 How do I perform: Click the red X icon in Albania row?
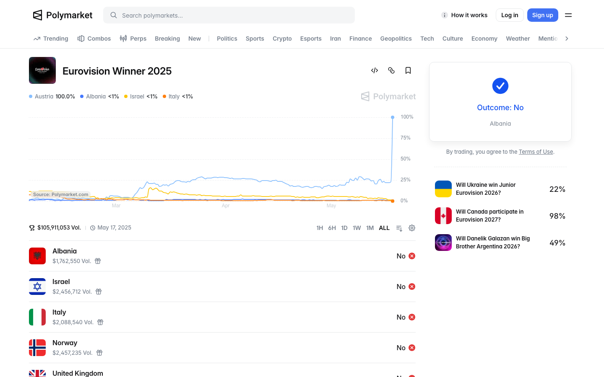(412, 256)
